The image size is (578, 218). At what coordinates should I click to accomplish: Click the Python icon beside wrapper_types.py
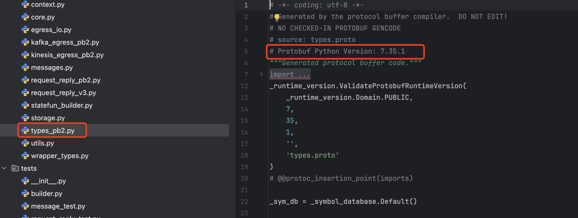pyautogui.click(x=25, y=156)
